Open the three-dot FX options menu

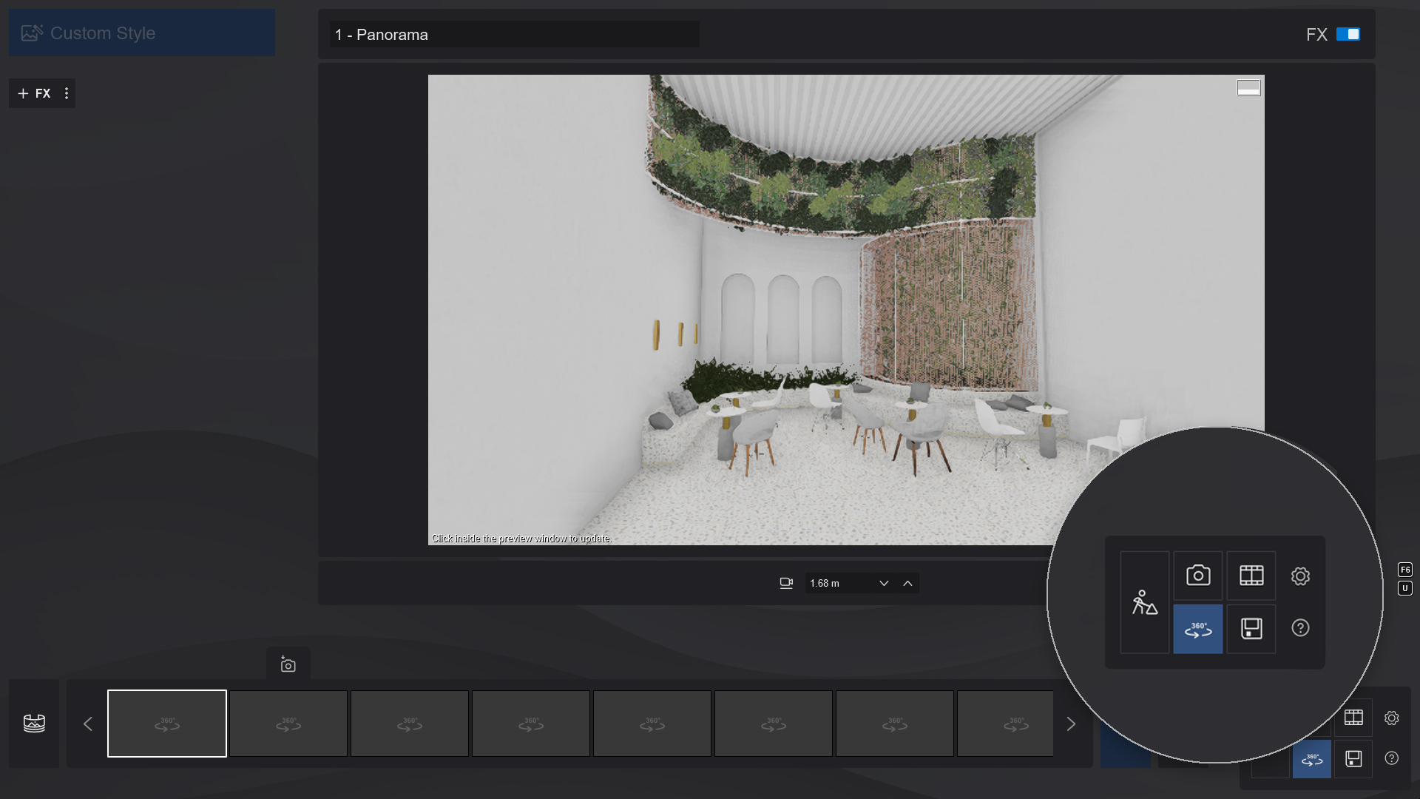coord(67,93)
